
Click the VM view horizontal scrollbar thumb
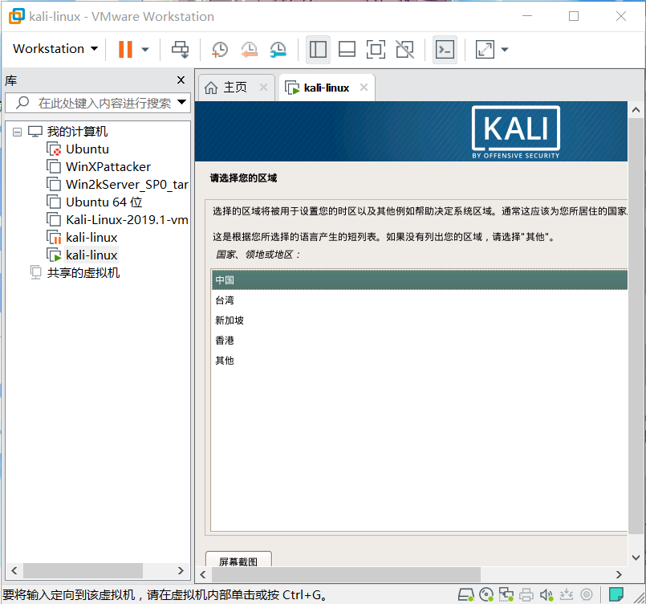(346, 574)
